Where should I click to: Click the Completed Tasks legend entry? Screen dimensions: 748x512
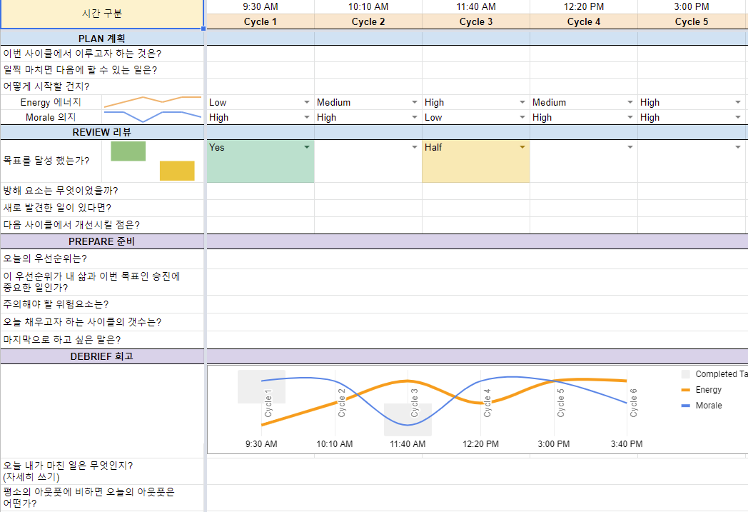click(x=714, y=374)
